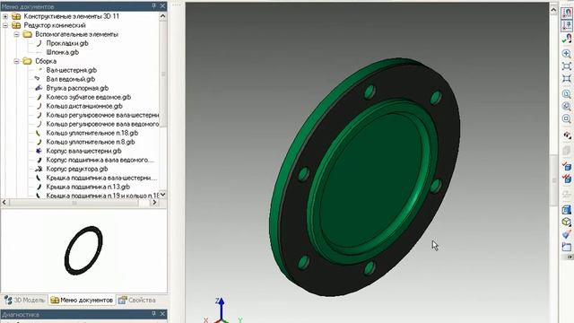The width and height of the screenshot is (574, 323).
Task: Open the Свойства tab
Action: click(137, 300)
